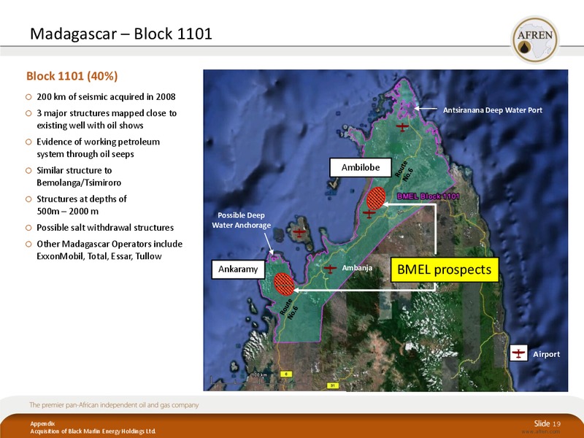
Task: Click the Possible salt withdrawal structures bullet
Action: [105, 228]
